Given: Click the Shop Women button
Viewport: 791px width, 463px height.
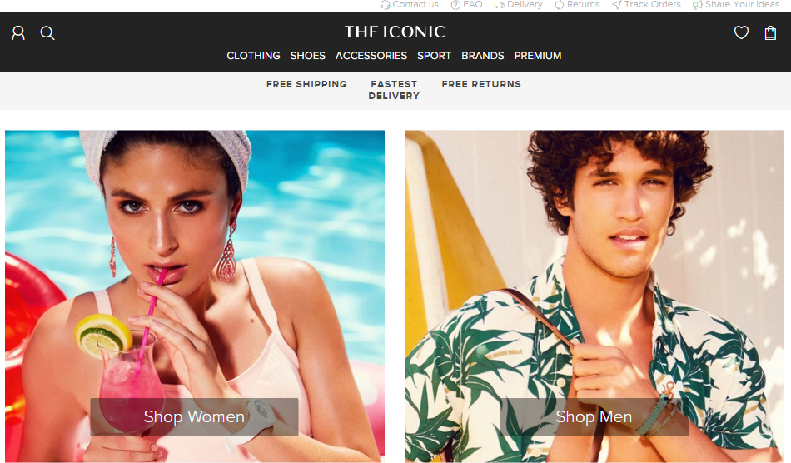Looking at the screenshot, I should tap(194, 417).
